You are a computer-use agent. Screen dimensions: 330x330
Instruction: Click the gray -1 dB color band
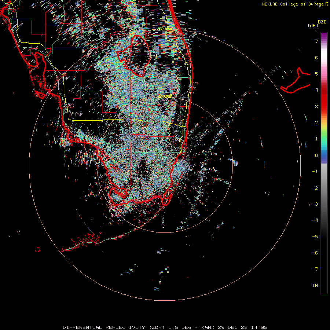pyautogui.click(x=324, y=171)
